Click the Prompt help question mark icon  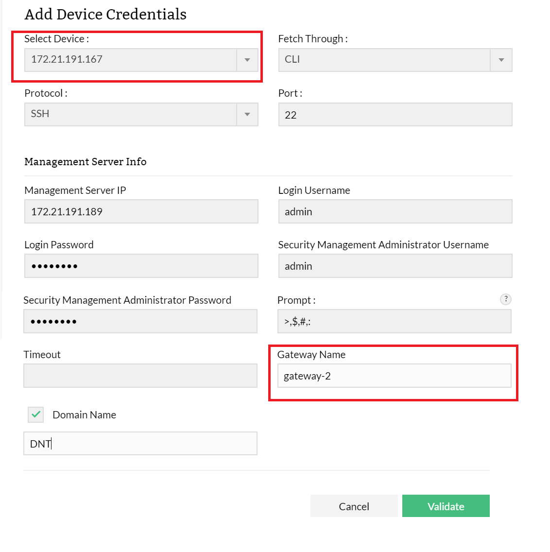[505, 299]
